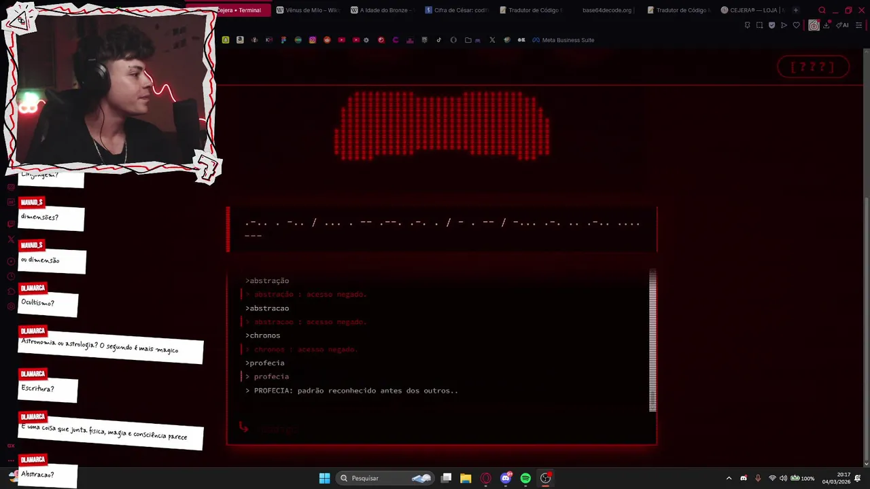Click the '>abstracao' command line
The image size is (870, 489).
tap(267, 308)
